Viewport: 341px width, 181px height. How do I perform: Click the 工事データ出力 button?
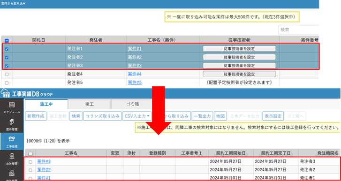tap(244, 116)
